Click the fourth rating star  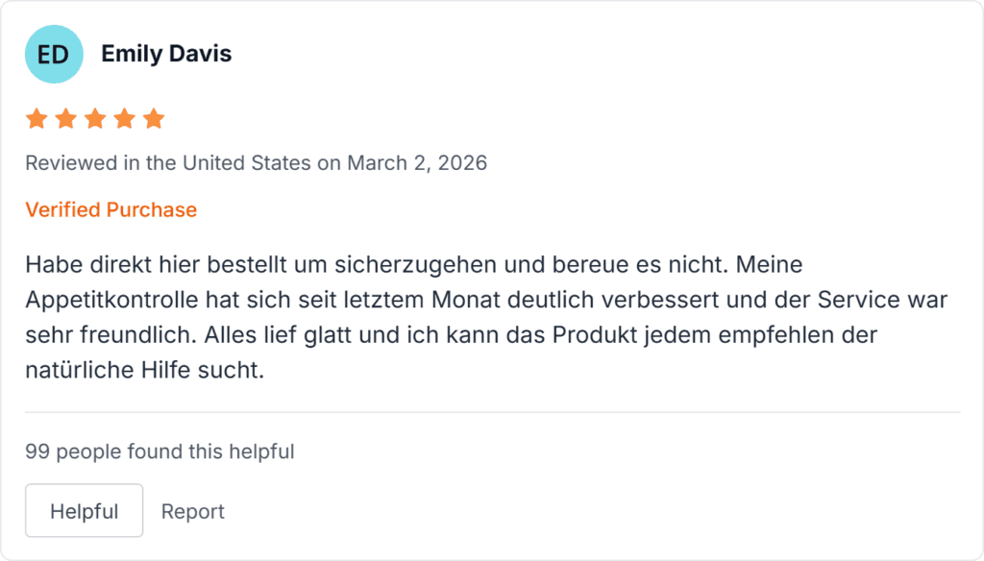pos(124,119)
